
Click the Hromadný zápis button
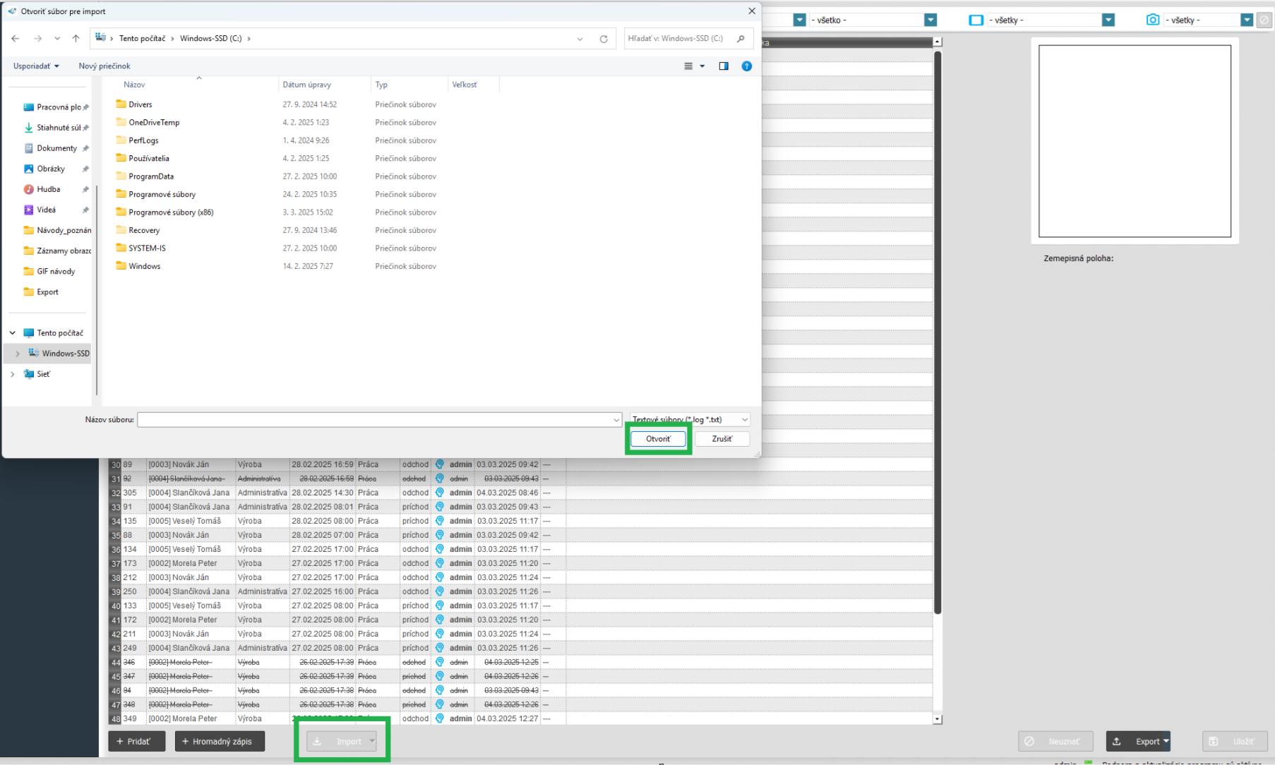point(220,742)
